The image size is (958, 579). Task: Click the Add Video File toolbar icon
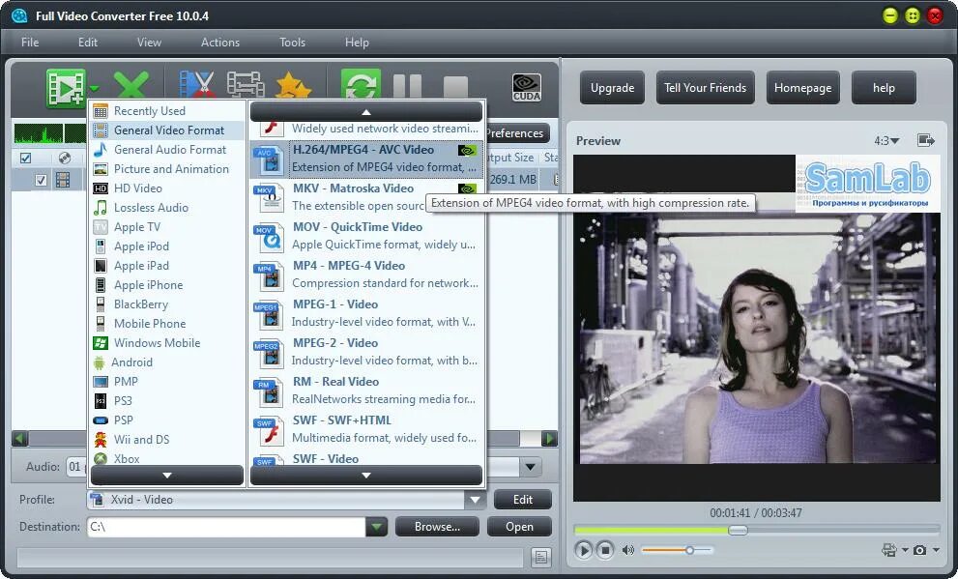[66, 89]
